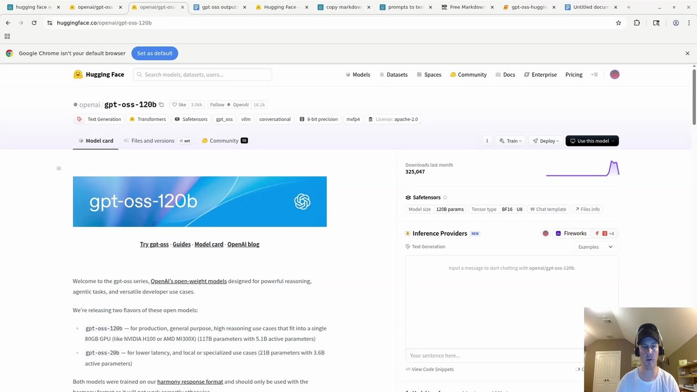
Task: Select the leftmost round inference provider icon
Action: [x=546, y=234]
